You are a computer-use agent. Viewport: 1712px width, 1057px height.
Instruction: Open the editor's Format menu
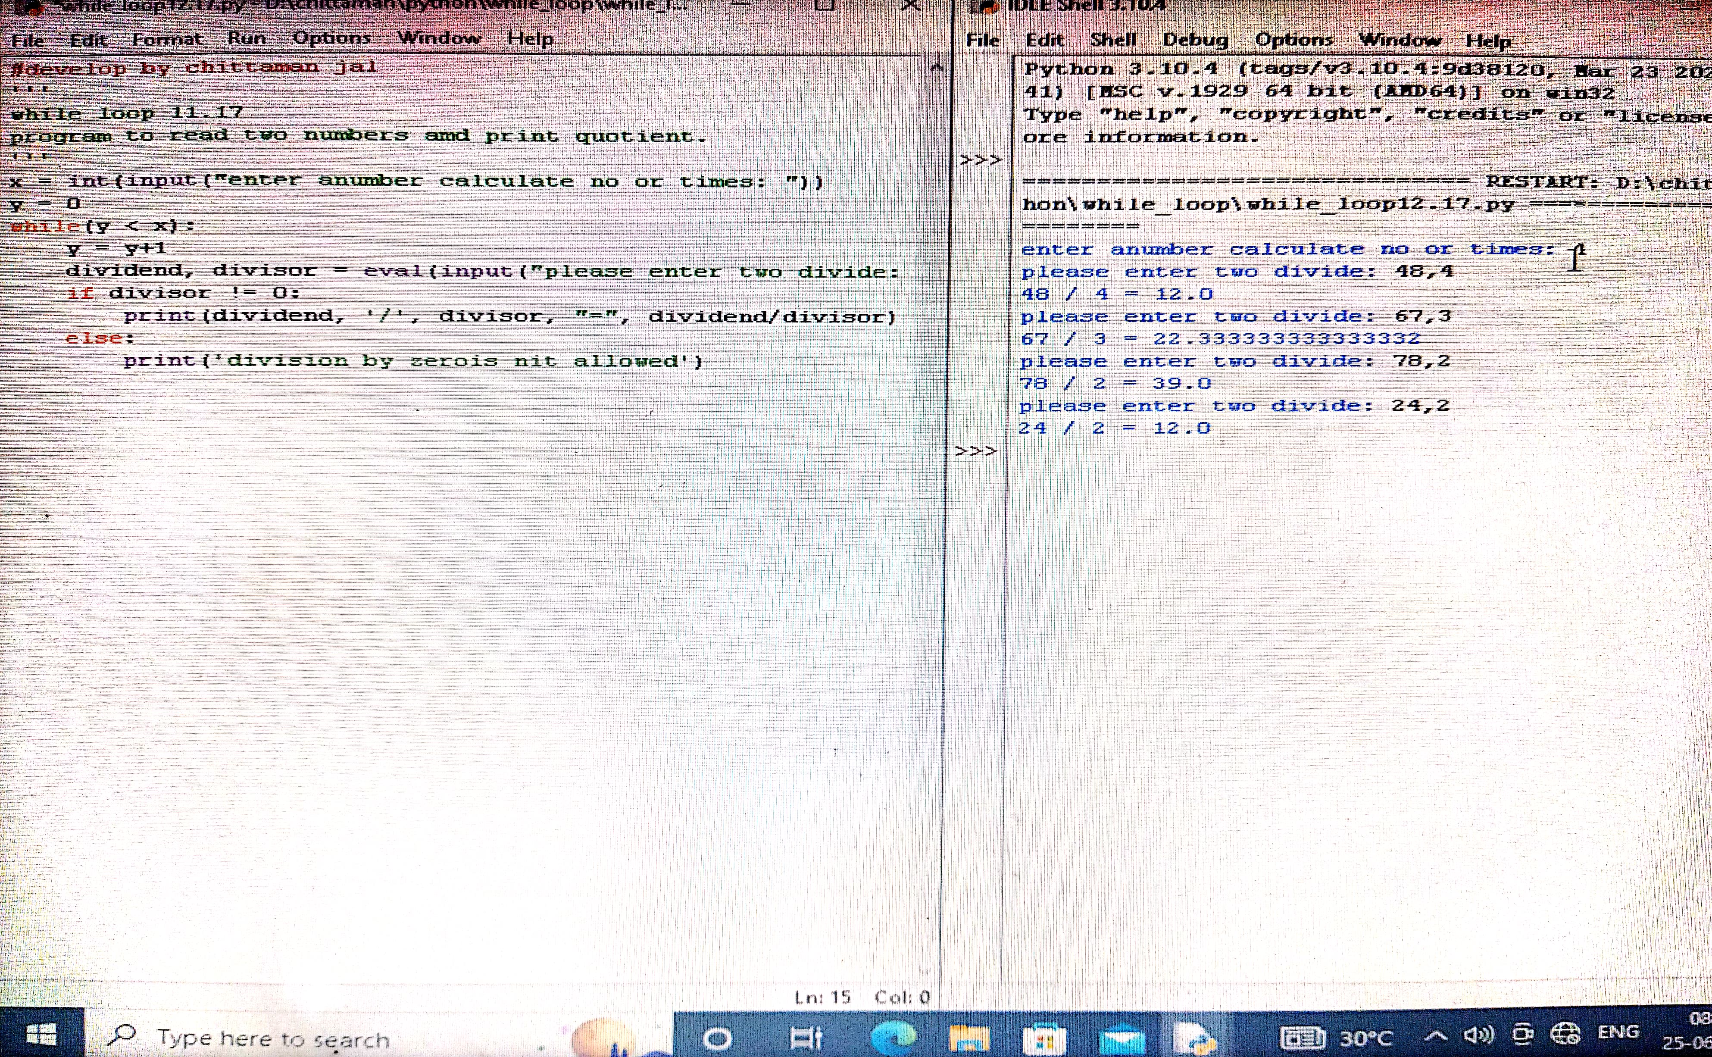click(168, 39)
